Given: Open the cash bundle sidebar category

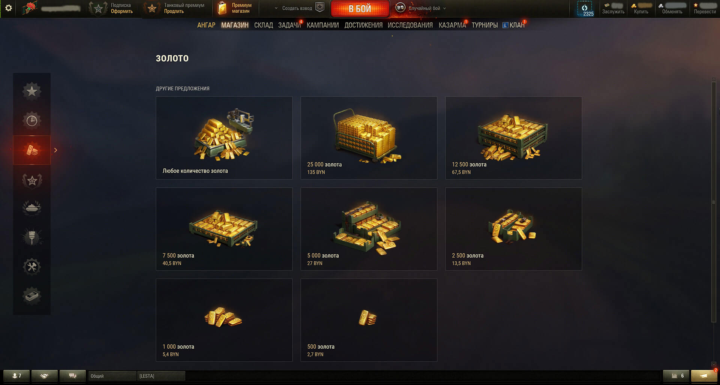Looking at the screenshot, I should tap(32, 296).
